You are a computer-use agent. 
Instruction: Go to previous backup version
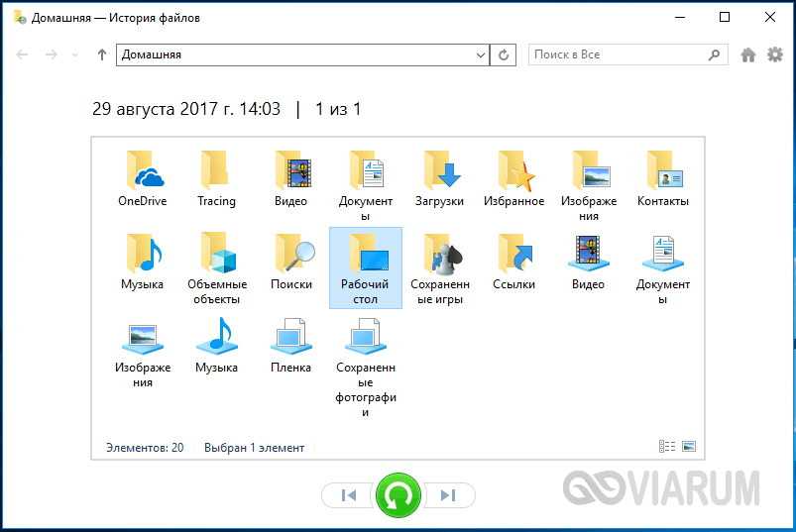(x=348, y=495)
